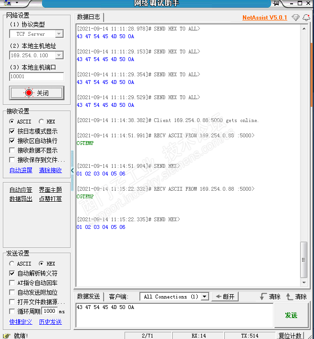Click the log line timestamped 11:11:28.978
The height and width of the screenshot is (339, 314).
(138, 29)
